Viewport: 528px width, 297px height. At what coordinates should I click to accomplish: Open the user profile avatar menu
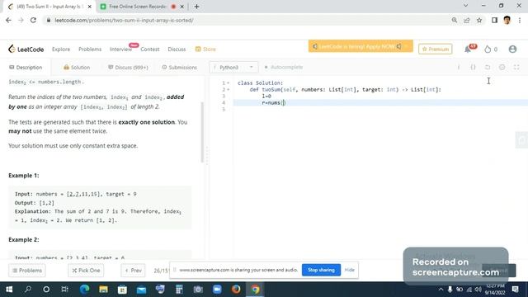click(x=512, y=49)
